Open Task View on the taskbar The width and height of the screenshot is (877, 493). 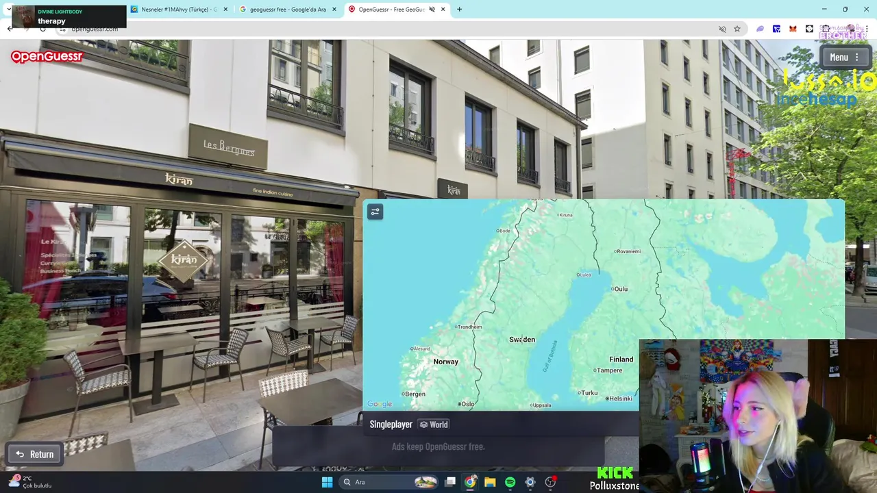tap(450, 482)
